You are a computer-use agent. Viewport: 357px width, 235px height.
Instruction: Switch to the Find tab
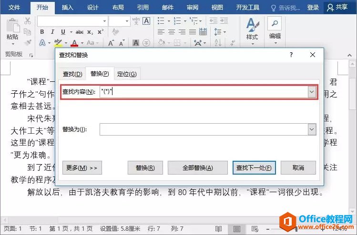(72, 74)
